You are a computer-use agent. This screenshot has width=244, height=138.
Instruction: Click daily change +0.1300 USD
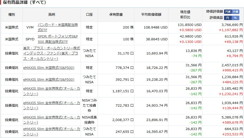click(x=190, y=42)
